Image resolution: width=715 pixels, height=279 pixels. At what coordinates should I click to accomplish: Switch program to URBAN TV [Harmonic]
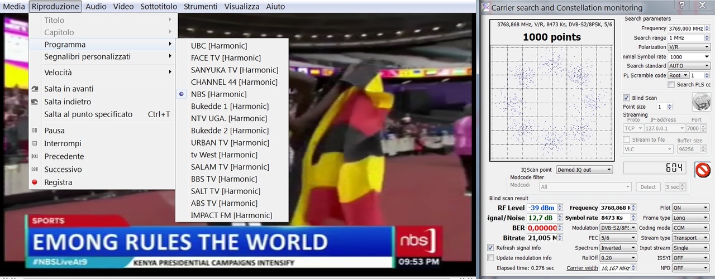click(232, 143)
